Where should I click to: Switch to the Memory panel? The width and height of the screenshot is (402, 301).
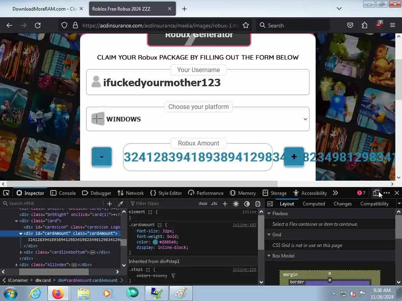pyautogui.click(x=243, y=193)
